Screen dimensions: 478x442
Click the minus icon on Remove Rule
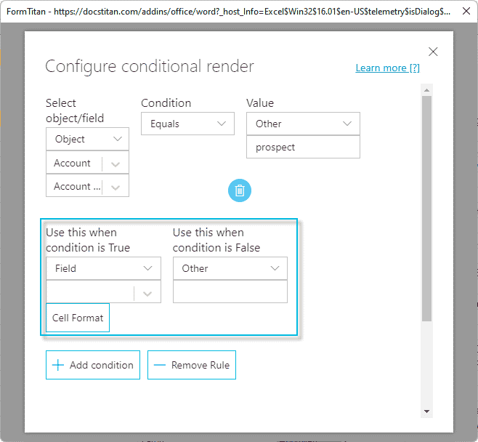160,365
